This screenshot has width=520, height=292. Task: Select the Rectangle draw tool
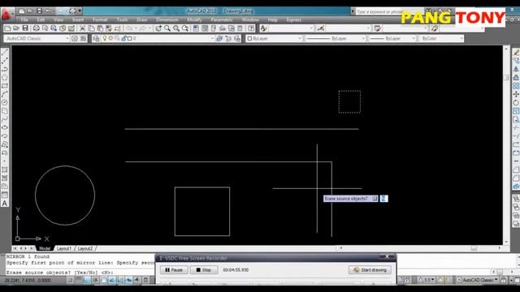pos(5,86)
